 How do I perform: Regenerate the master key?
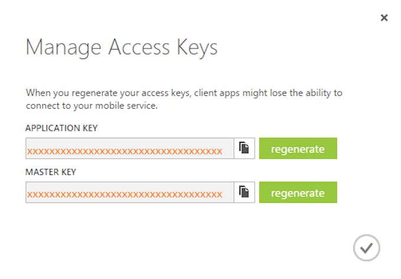298,192
